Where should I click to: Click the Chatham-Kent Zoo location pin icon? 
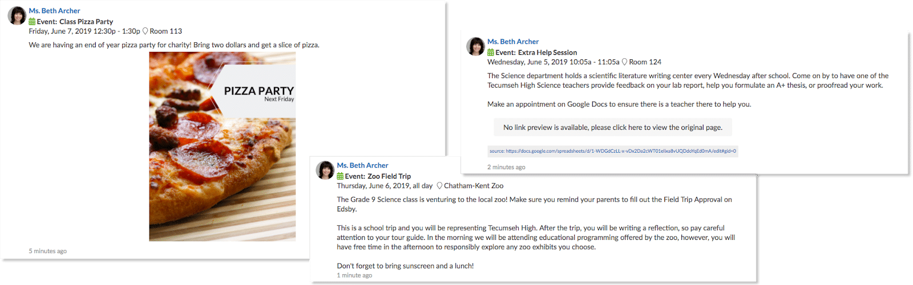click(439, 186)
